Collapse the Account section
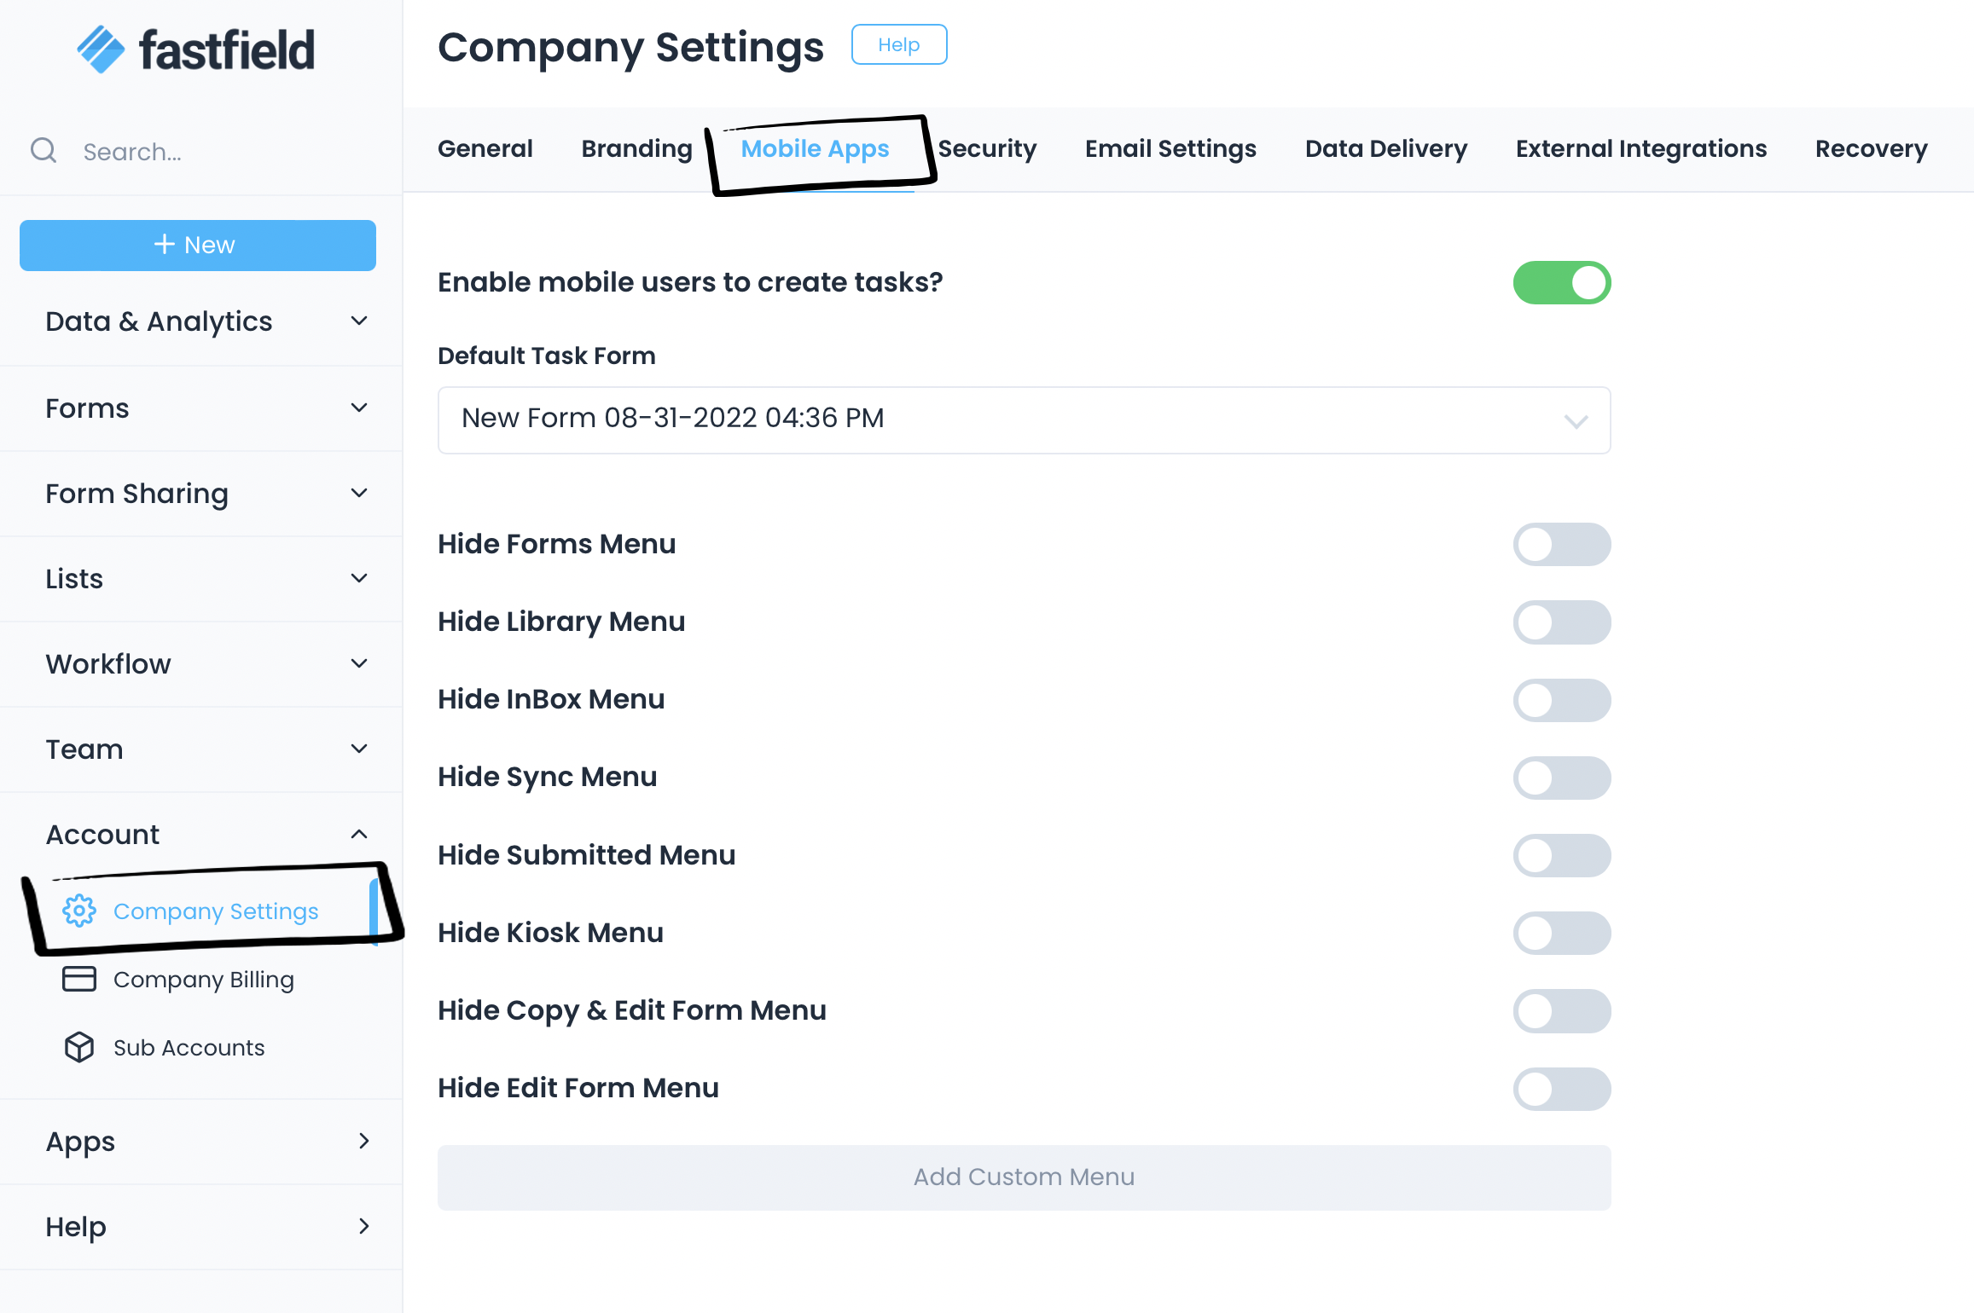 (359, 834)
